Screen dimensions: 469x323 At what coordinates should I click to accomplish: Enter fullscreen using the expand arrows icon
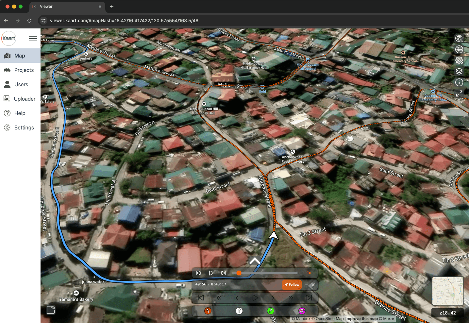[x=459, y=93]
